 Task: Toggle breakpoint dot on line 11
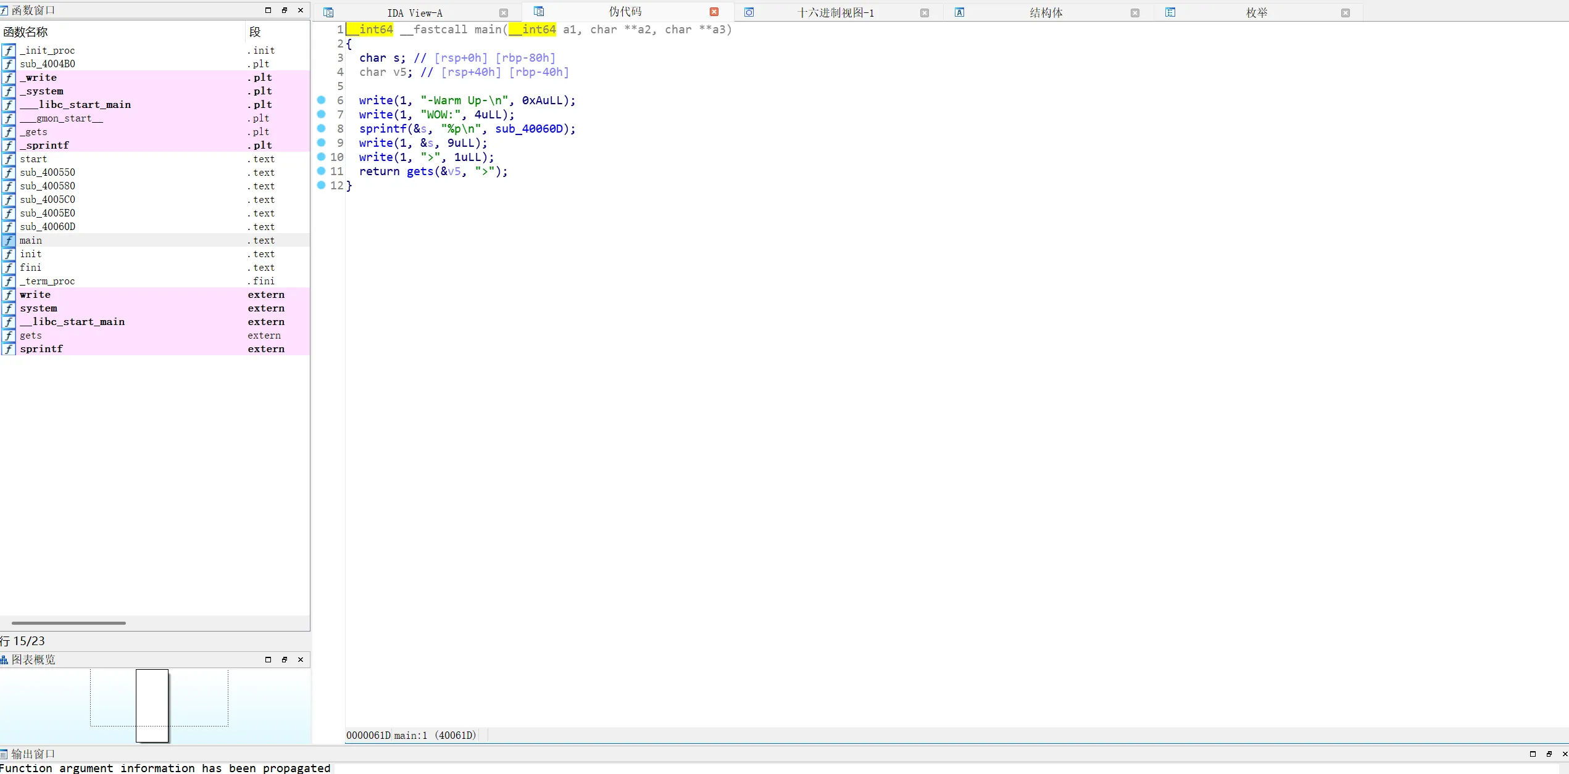pos(321,171)
